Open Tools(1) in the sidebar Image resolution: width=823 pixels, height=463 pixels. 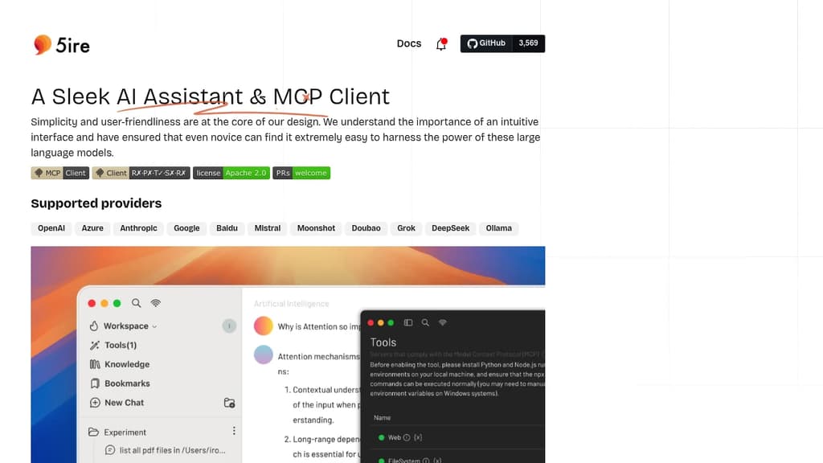coord(121,345)
